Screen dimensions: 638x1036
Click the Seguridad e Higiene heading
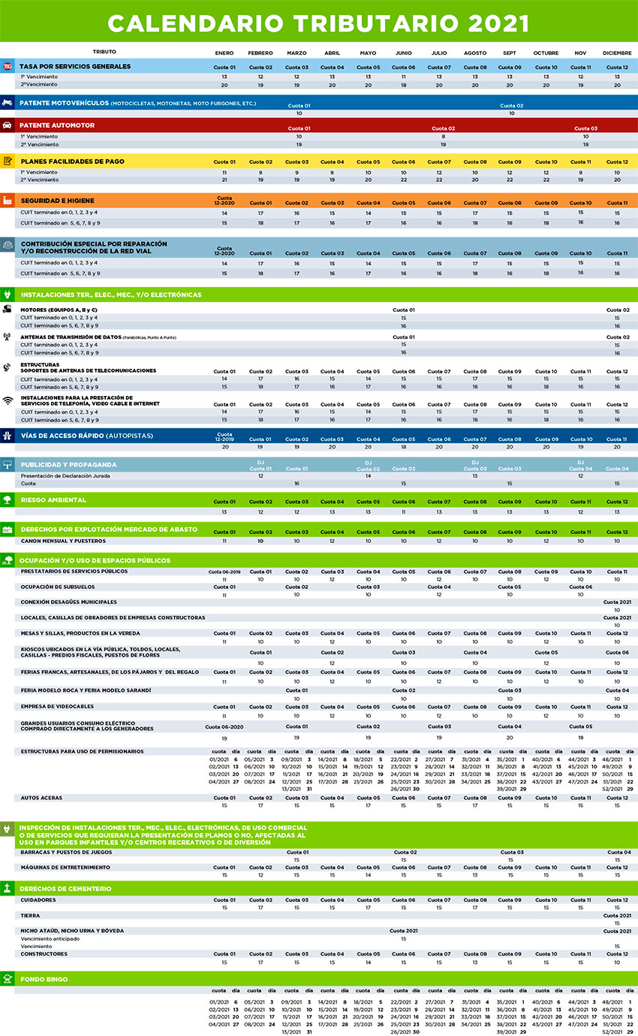59,201
